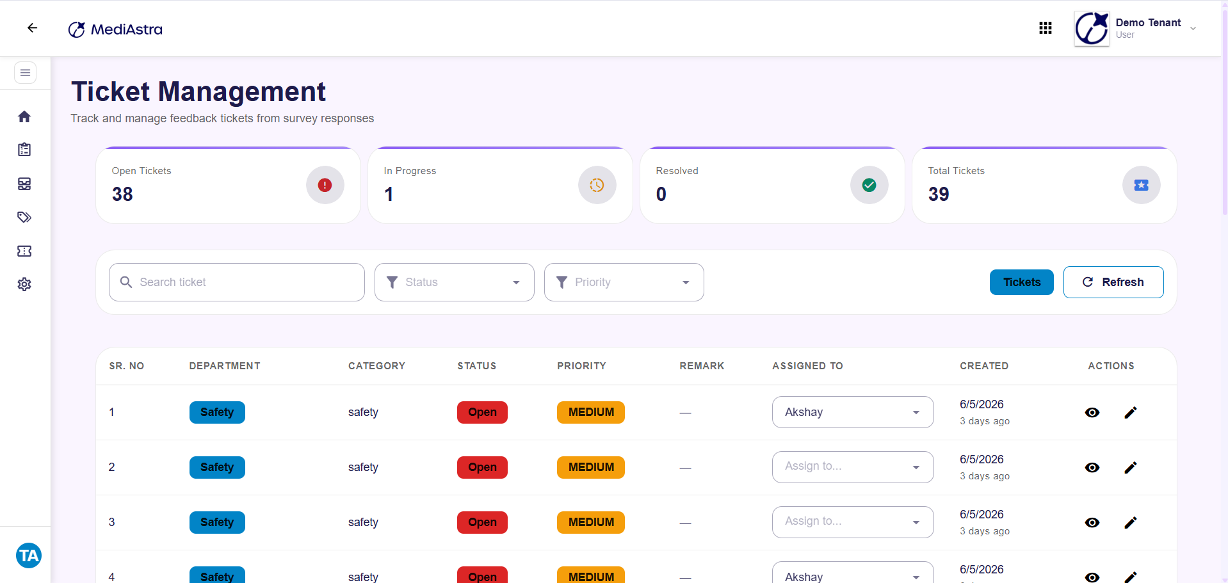Click the Open status badge in row 2
Viewport: 1228px width, 583px height.
482,467
